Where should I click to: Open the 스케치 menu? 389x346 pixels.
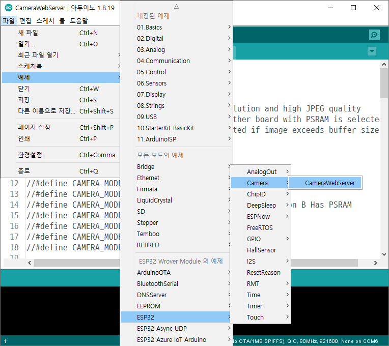point(45,21)
